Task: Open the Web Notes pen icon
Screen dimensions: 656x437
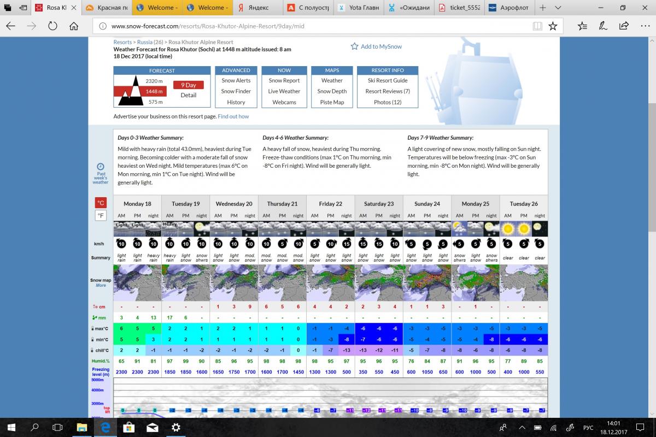Action: click(x=603, y=26)
